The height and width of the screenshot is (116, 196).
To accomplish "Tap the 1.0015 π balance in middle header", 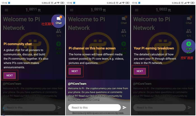I will 98,10.
